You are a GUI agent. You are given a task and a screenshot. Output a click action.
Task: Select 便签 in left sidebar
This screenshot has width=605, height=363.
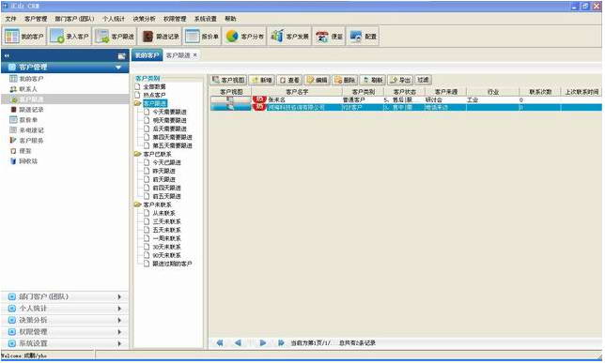pyautogui.click(x=21, y=151)
